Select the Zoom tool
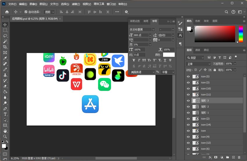 point(5,136)
